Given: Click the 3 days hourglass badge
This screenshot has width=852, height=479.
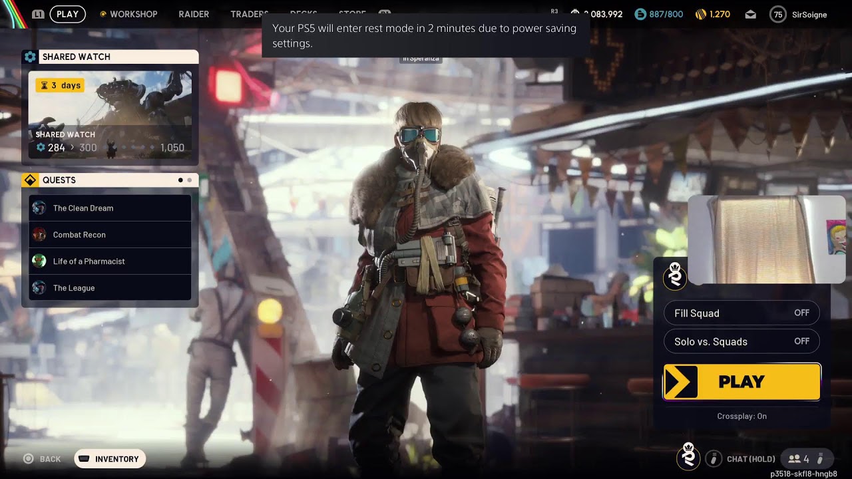Looking at the screenshot, I should [60, 85].
